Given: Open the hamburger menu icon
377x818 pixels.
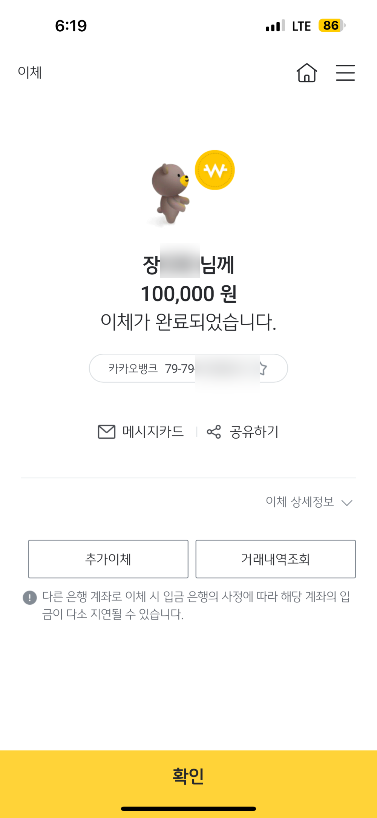Looking at the screenshot, I should (x=345, y=72).
